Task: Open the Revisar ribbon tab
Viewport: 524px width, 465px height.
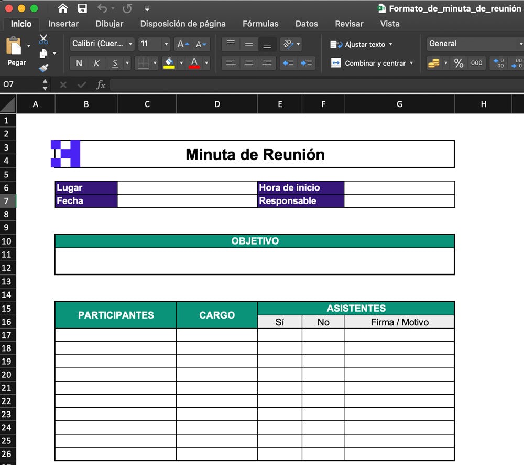Action: [x=349, y=24]
